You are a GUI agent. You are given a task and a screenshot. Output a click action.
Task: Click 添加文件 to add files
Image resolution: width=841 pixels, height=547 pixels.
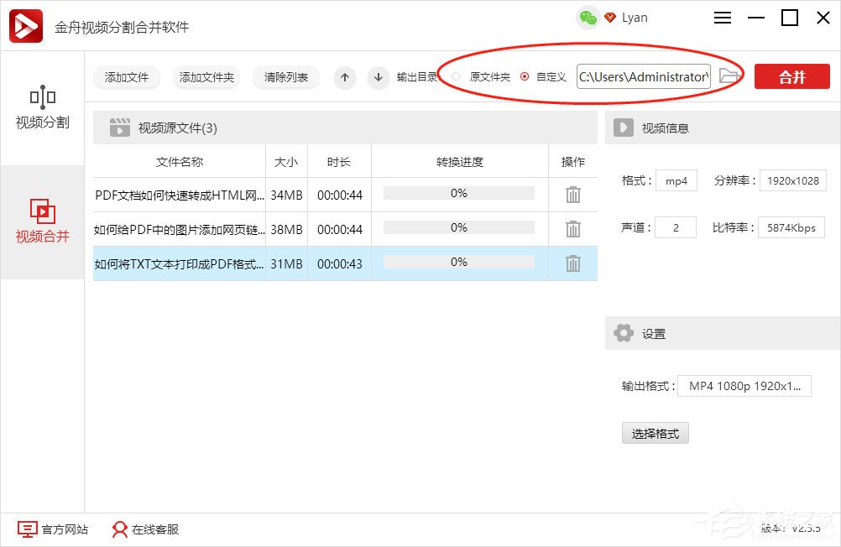126,77
